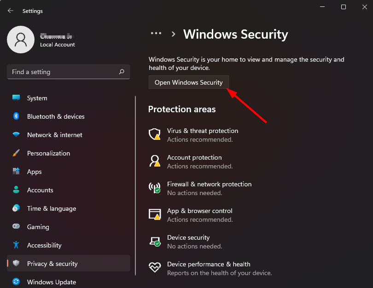Go to the Accessibility settings section
This screenshot has height=288, width=373.
tap(44, 245)
